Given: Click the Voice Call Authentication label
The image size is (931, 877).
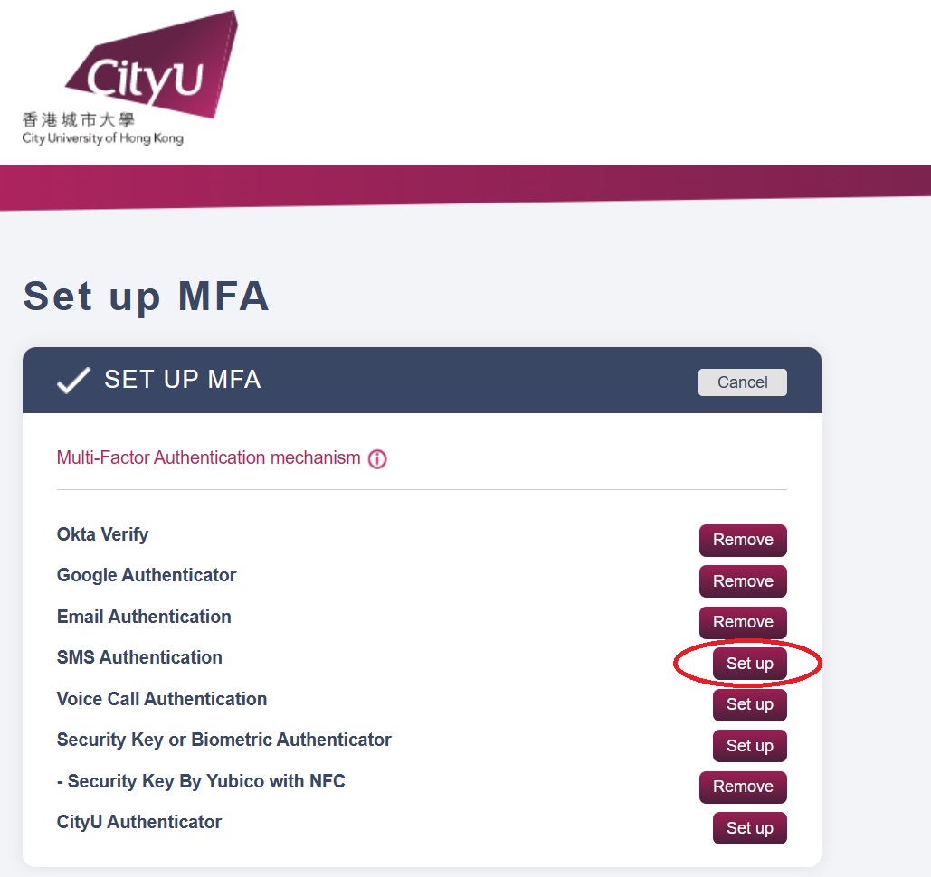Looking at the screenshot, I should [x=161, y=699].
